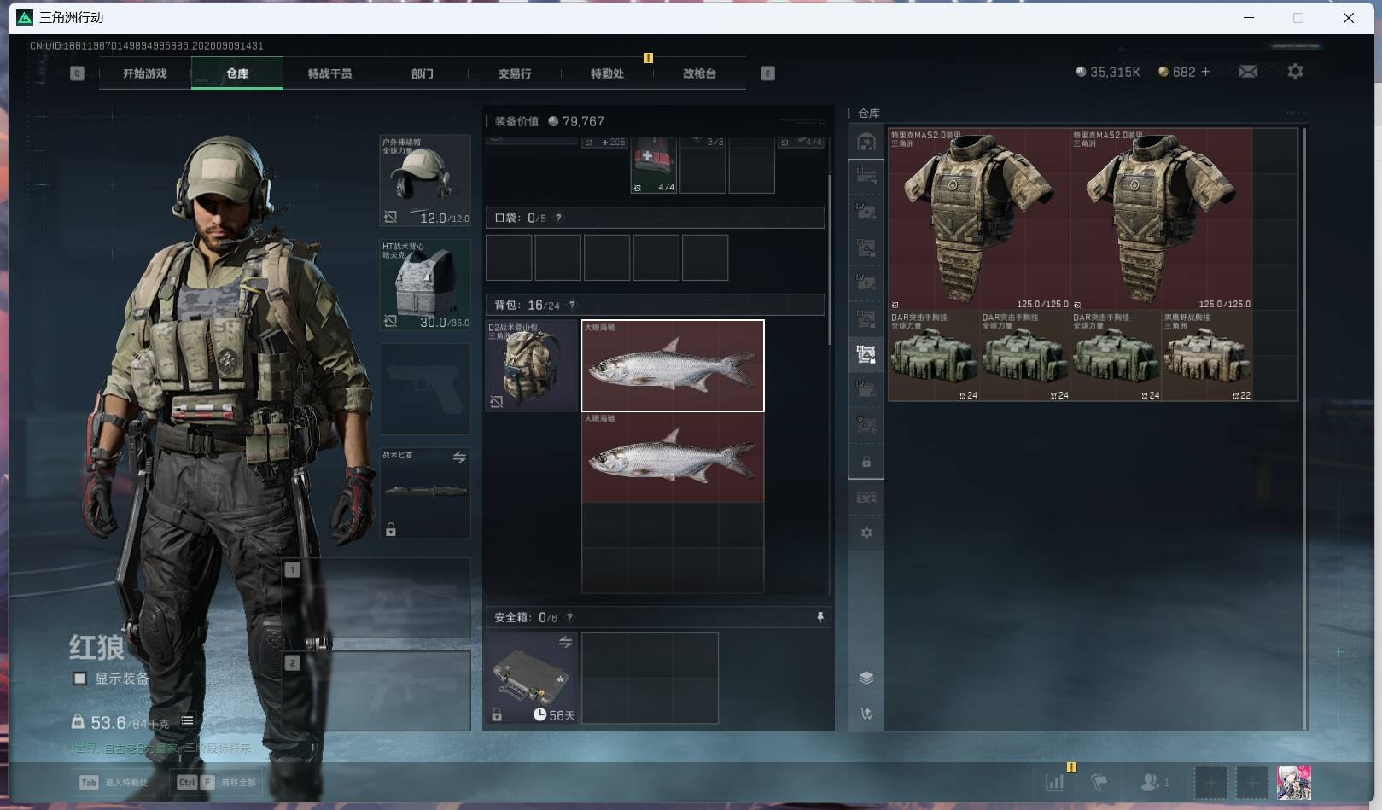Open the 特战干员 tab
This screenshot has width=1382, height=810.
pos(329,73)
